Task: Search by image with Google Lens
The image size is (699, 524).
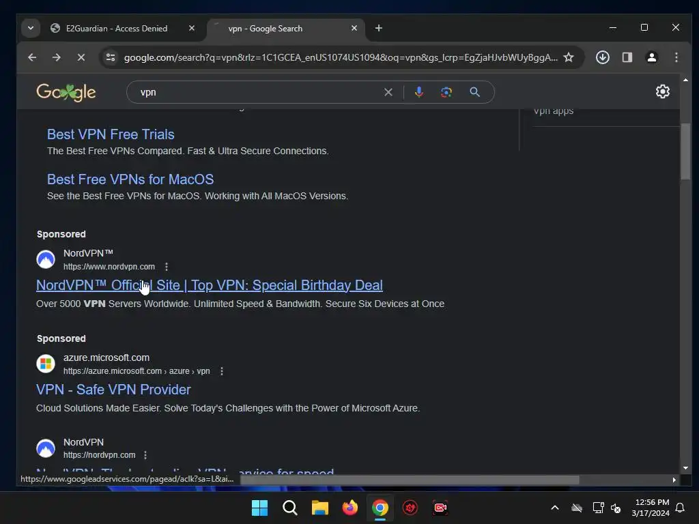Action: pyautogui.click(x=446, y=92)
